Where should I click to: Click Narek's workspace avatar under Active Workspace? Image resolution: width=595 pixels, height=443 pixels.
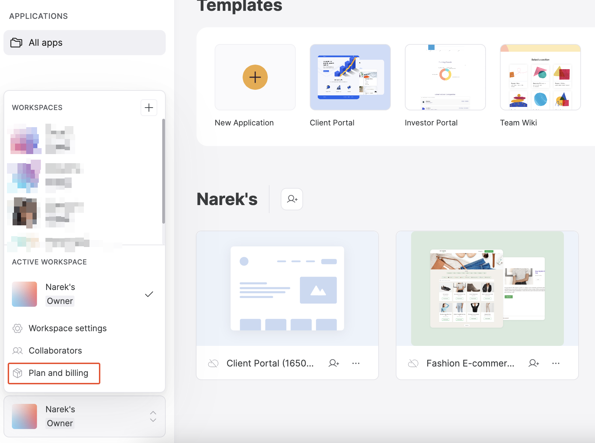click(24, 294)
